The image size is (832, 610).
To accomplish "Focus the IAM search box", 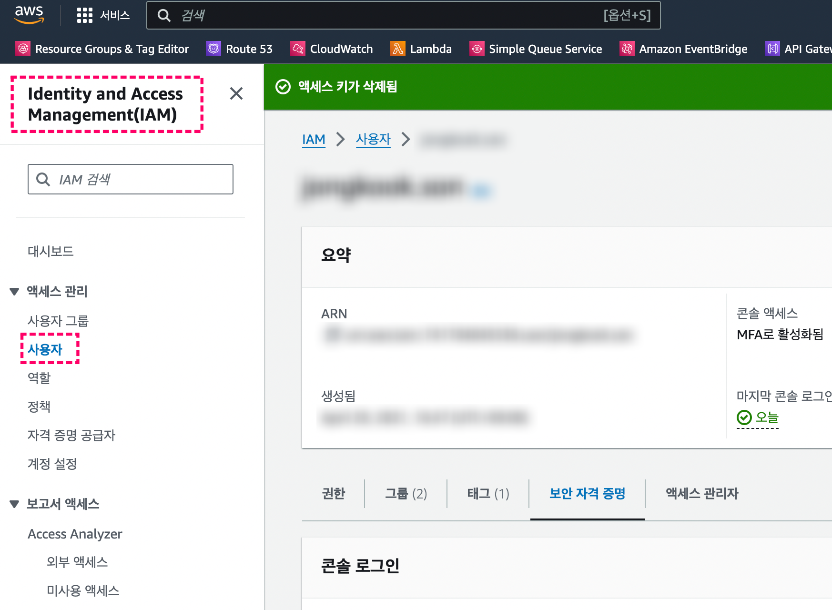I will point(131,179).
